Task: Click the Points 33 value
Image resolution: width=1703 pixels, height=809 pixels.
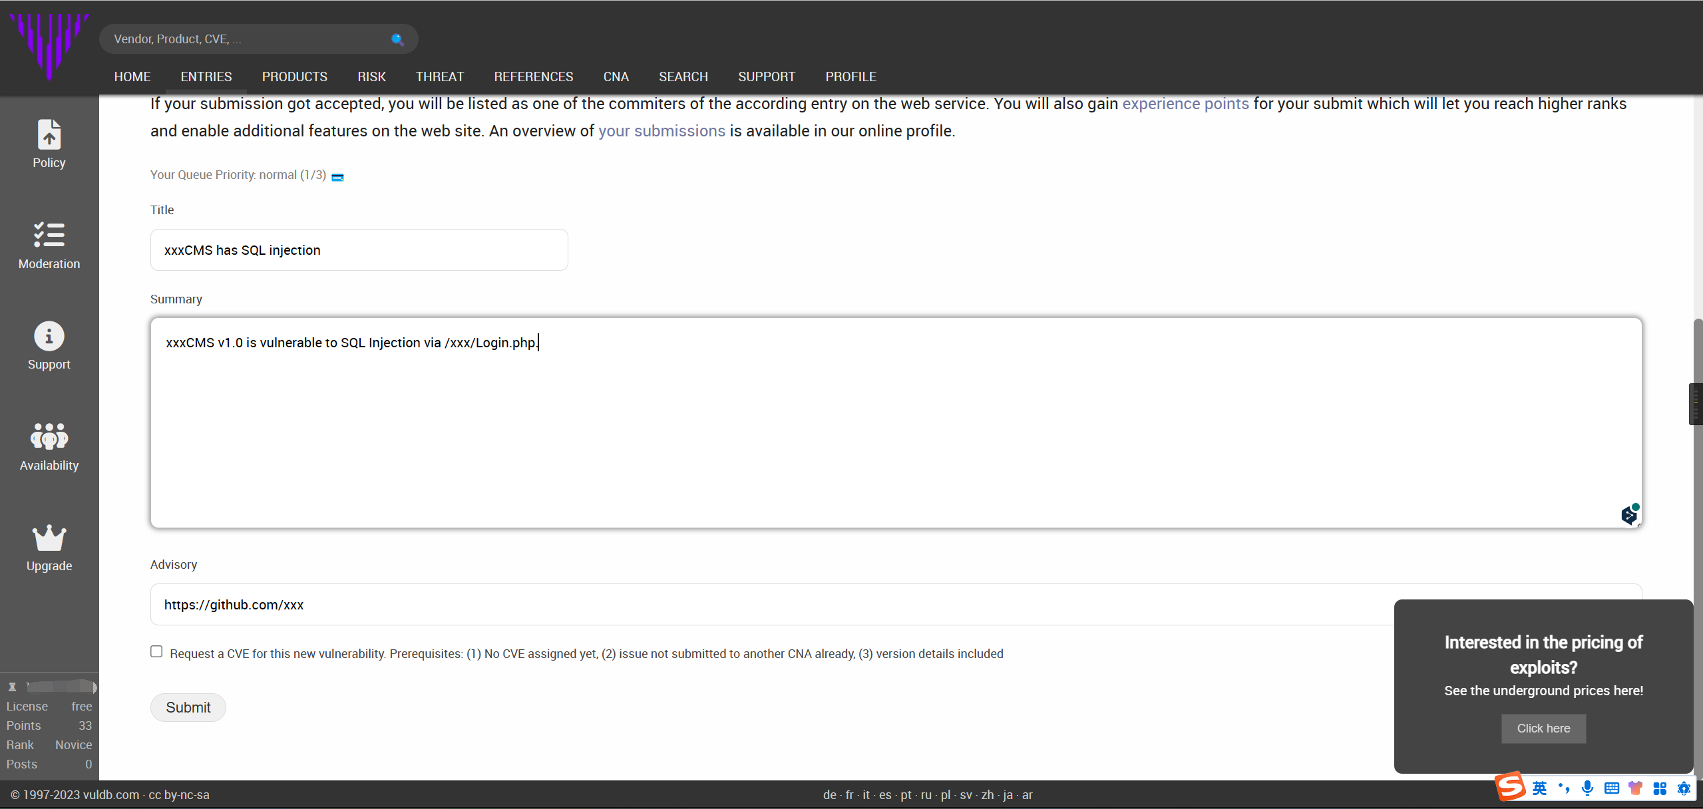Action: coord(85,726)
